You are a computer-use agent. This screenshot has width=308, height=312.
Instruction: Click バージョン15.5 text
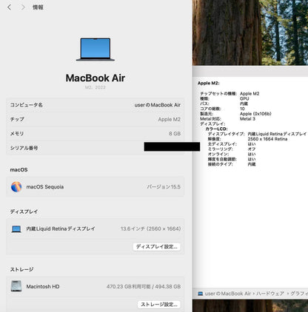tap(164, 187)
